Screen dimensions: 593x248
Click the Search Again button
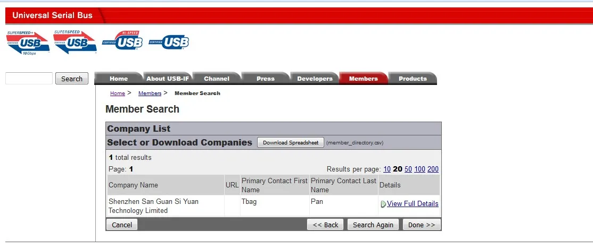click(x=373, y=225)
